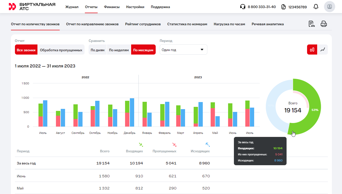The height and width of the screenshot is (194, 342).
Task: Open notifications bell
Action: tap(316, 7)
